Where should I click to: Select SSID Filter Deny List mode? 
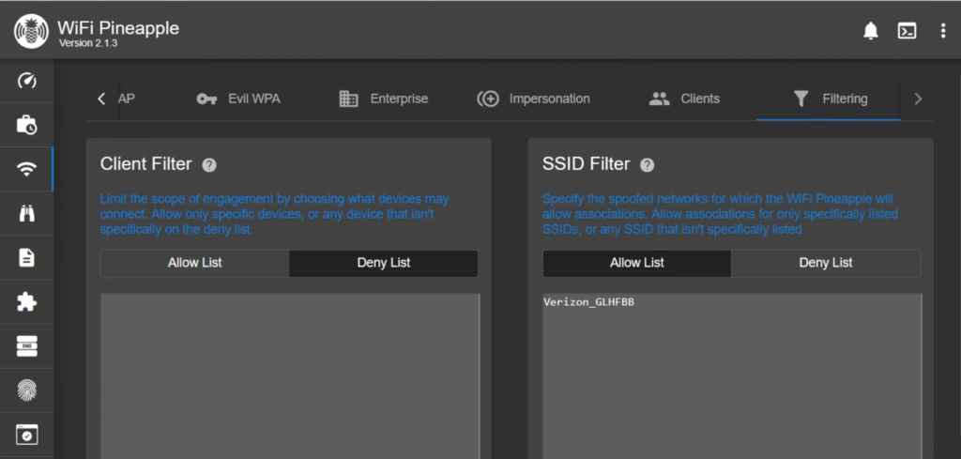826,263
